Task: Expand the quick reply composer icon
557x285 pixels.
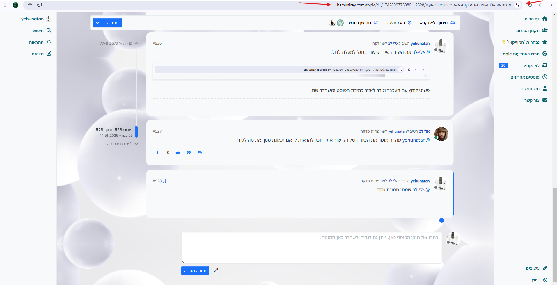Action: click(216, 271)
